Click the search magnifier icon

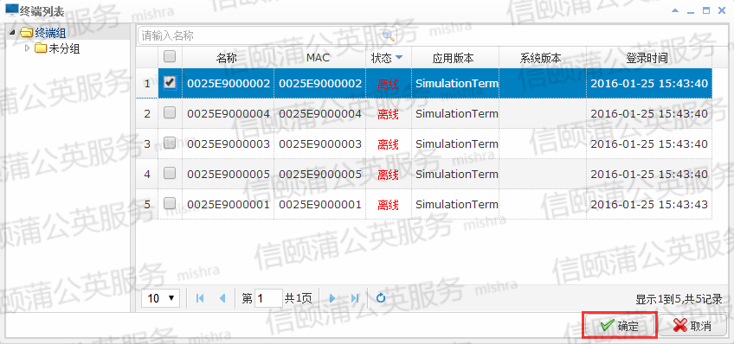pos(389,35)
